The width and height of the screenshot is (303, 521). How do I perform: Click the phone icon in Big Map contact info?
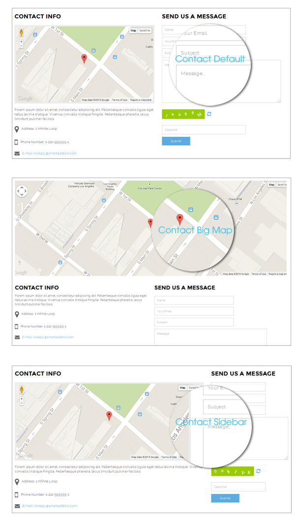click(16, 327)
